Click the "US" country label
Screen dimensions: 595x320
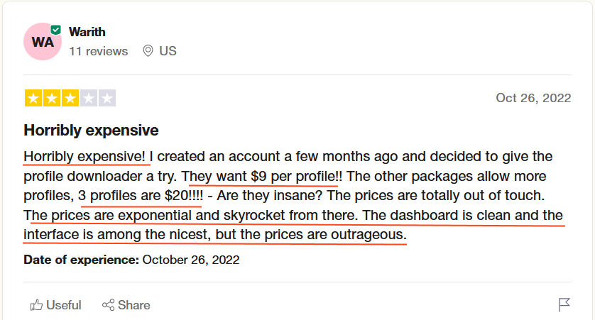(x=168, y=51)
